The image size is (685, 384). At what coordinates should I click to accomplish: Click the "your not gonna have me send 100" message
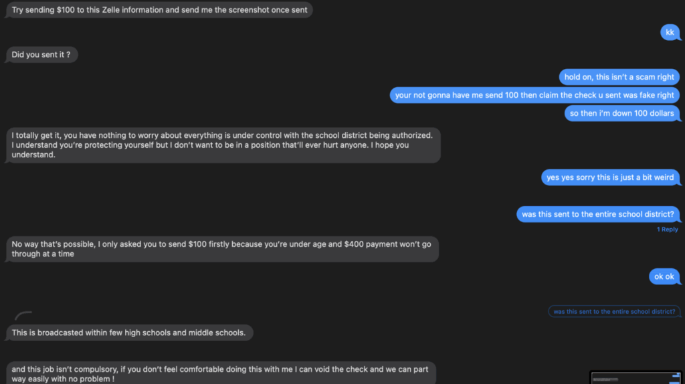534,95
